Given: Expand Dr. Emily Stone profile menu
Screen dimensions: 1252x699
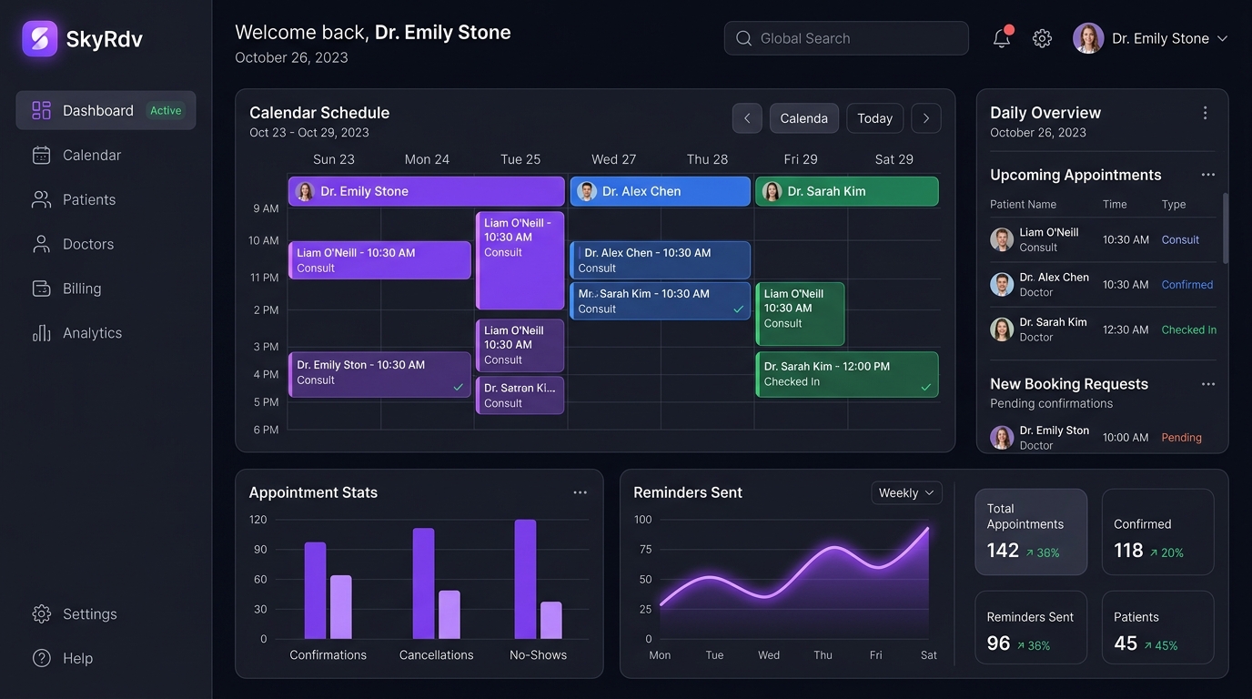Looking at the screenshot, I should pos(1150,38).
